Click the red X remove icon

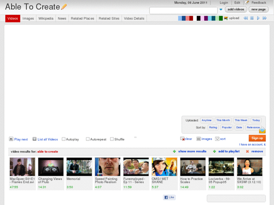(247, 151)
